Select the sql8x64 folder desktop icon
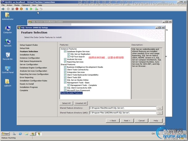Image resolution: width=188 pixels, height=141 pixels. [x=7, y=83]
